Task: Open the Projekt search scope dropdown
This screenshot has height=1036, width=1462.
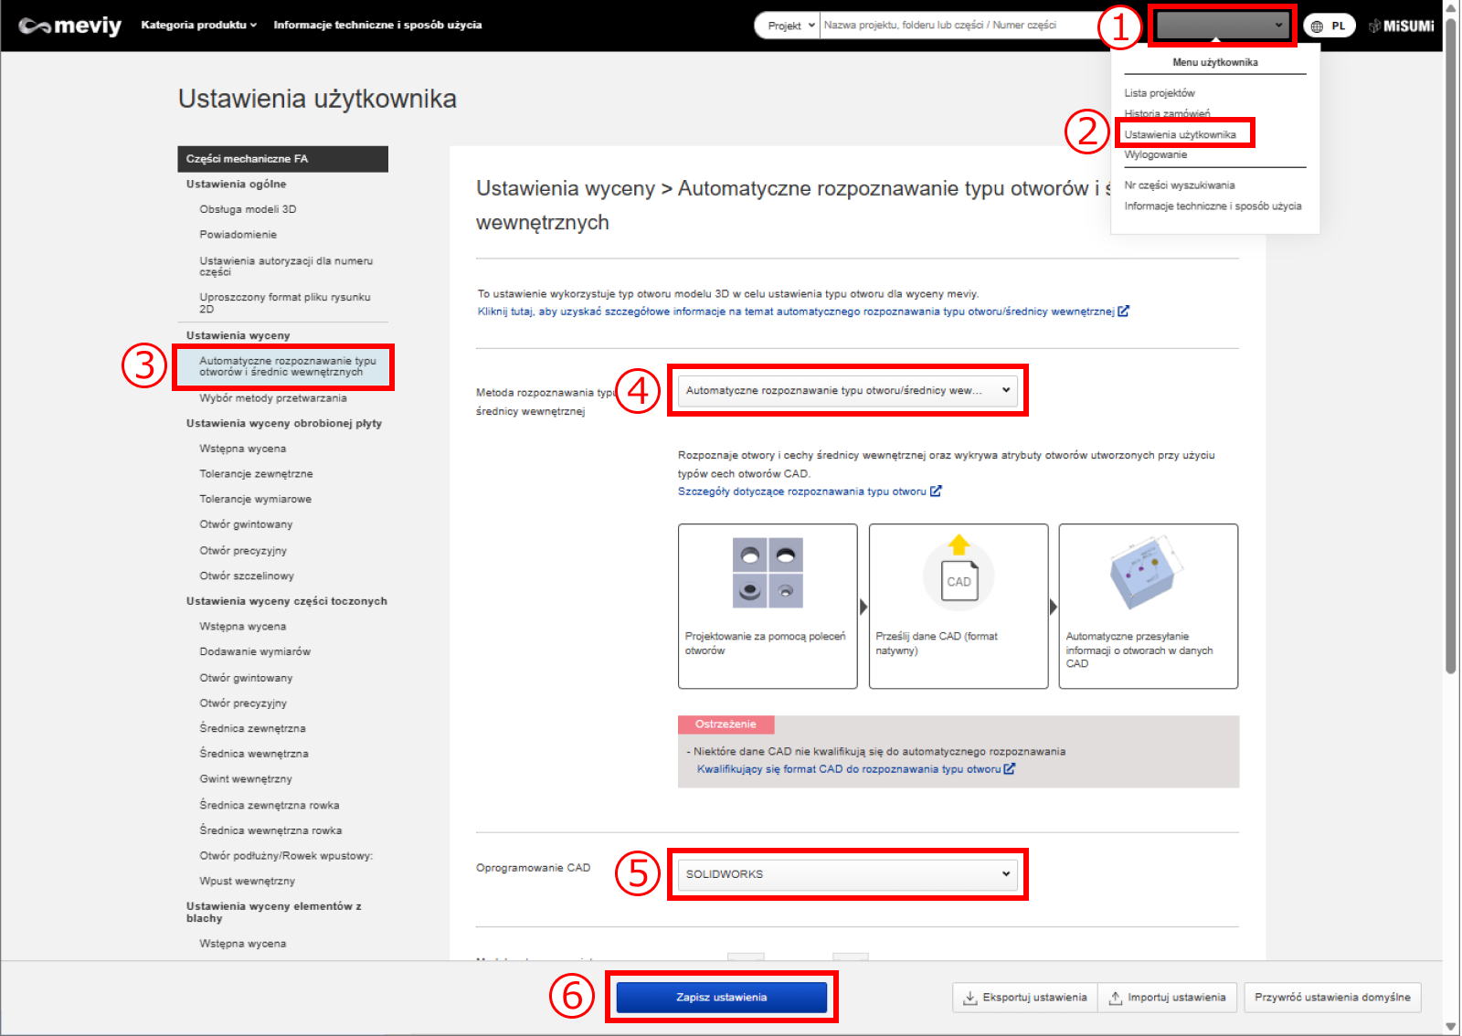Action: (789, 26)
